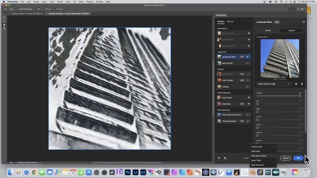Viewport: 317px width, 178px height.
Task: Click the trash icon beside the preview toggle
Action: pyautogui.click(x=225, y=158)
